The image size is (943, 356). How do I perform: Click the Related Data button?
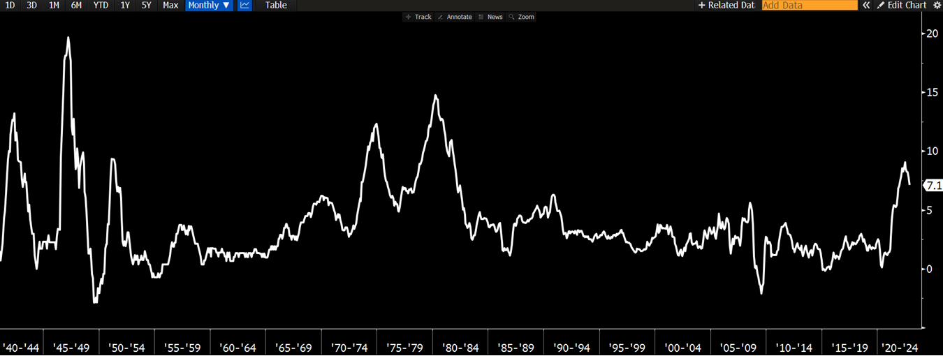click(x=727, y=5)
